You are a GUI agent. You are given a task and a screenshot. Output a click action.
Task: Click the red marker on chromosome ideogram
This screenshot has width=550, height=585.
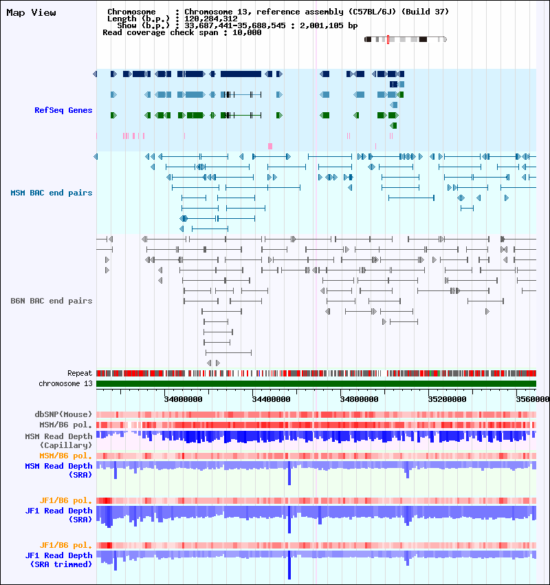pos(388,39)
